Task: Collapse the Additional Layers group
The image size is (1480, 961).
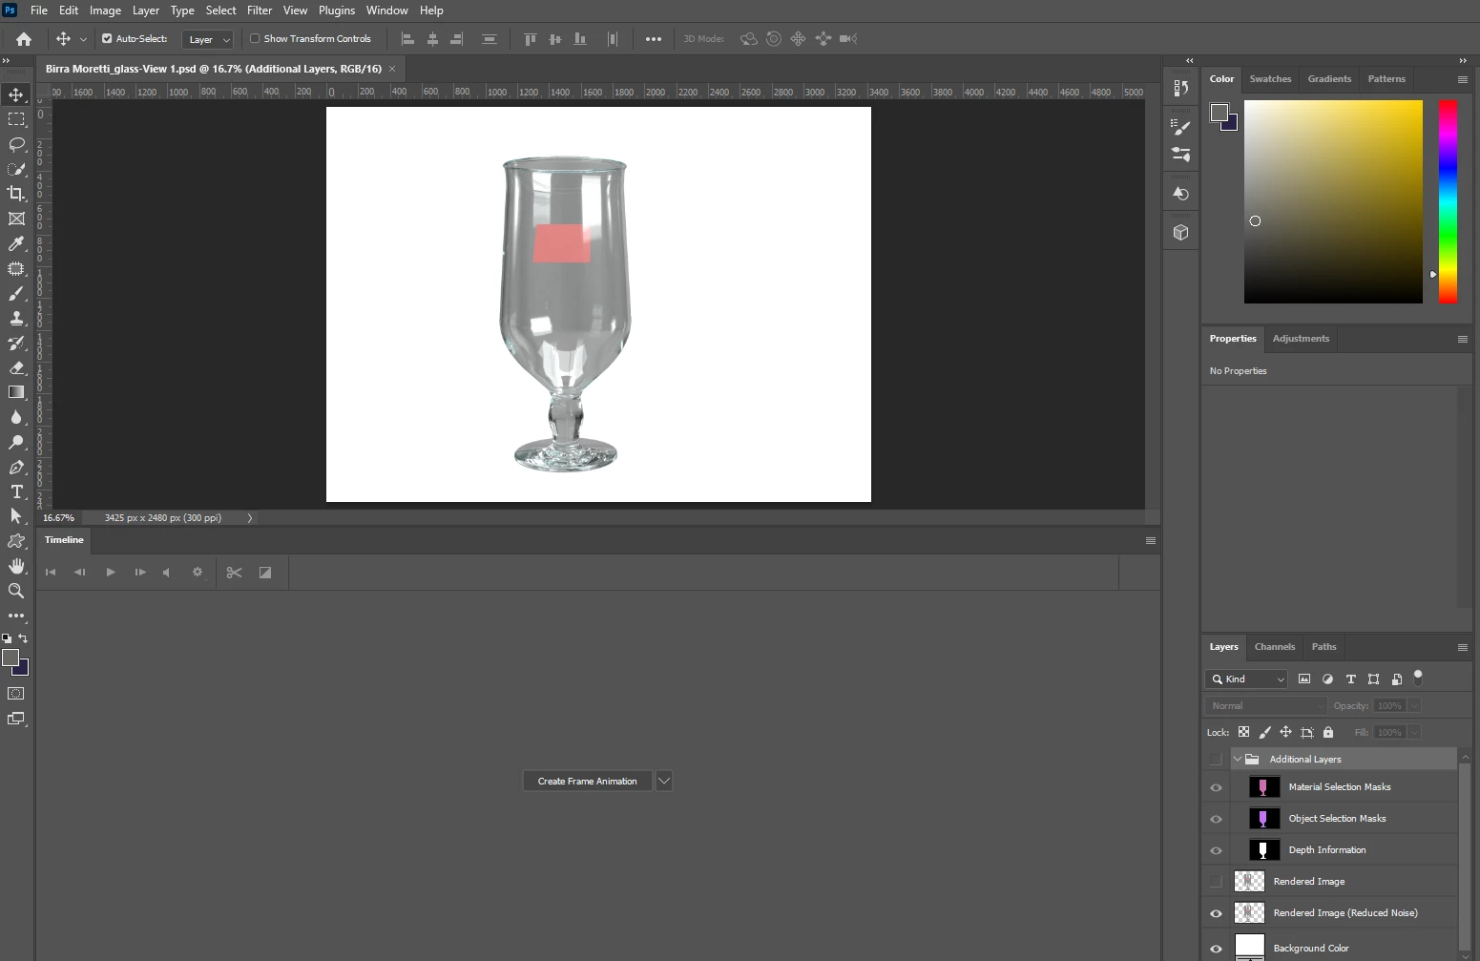Action: click(1238, 760)
